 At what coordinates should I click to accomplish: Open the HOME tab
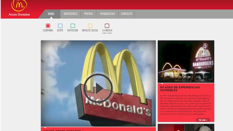(x=51, y=14)
